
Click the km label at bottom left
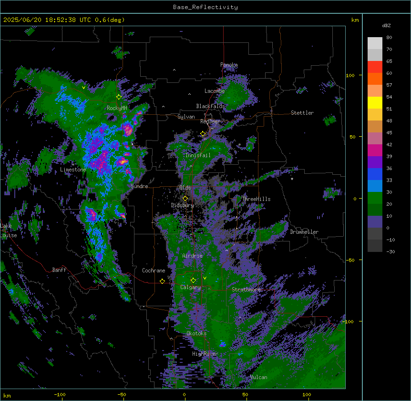[7, 396]
